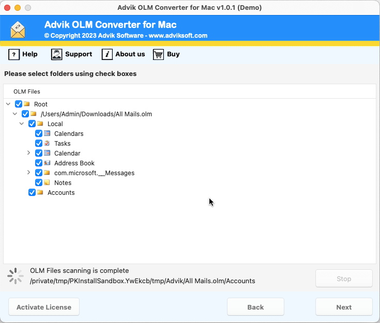Click the Stop button
This screenshot has width=380, height=323.
(x=344, y=279)
